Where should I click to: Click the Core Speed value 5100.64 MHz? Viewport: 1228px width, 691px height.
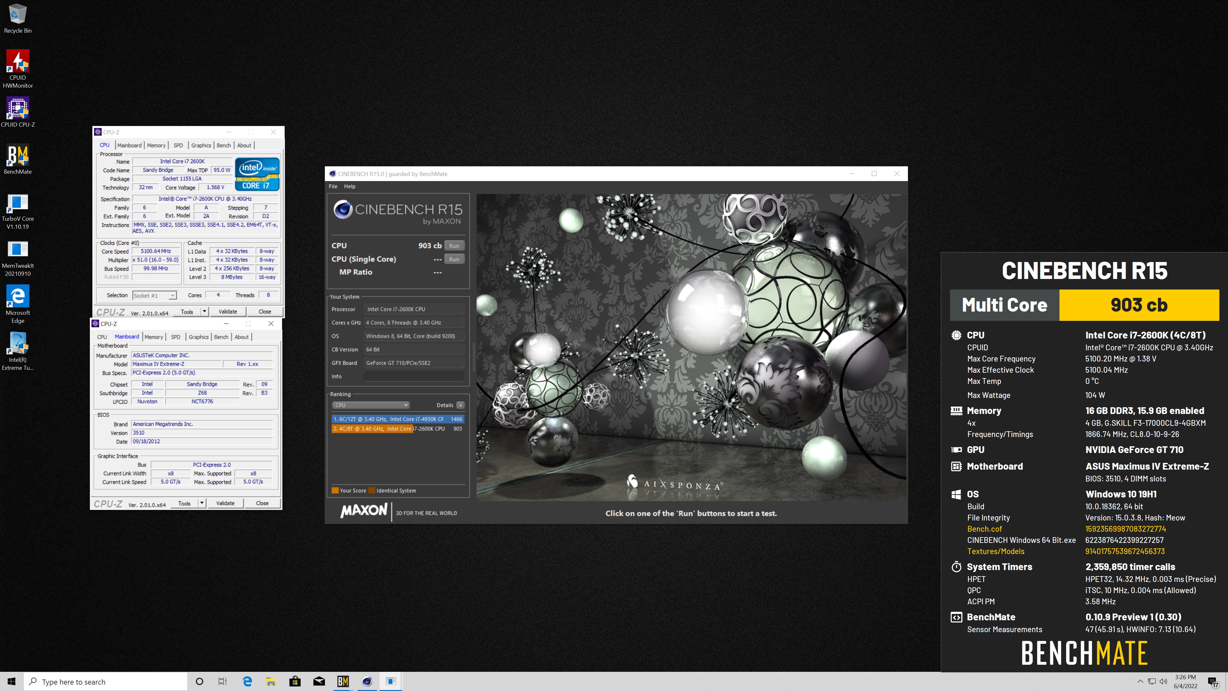point(156,251)
